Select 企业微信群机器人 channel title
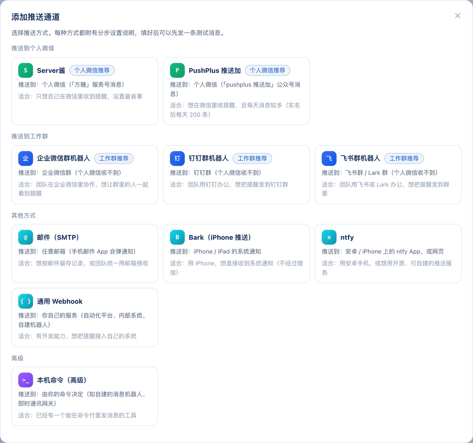This screenshot has height=443, width=473. pos(63,158)
